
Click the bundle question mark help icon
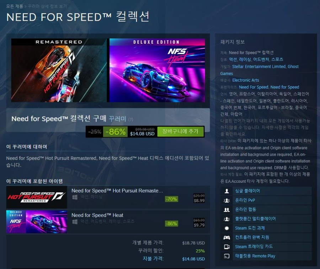130,119
